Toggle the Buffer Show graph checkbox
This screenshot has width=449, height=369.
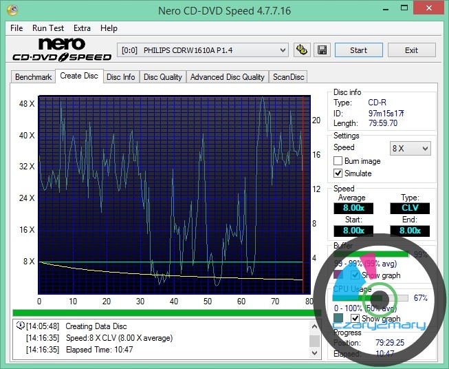pos(355,275)
